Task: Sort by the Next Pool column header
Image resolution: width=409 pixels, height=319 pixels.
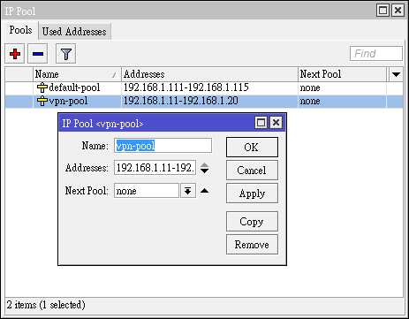Action: [x=342, y=74]
